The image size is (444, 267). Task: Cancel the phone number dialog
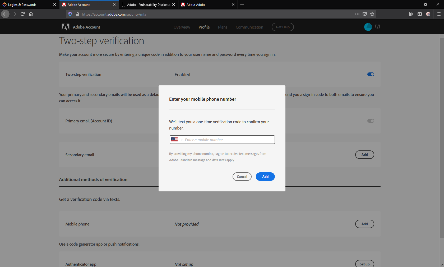[242, 177]
